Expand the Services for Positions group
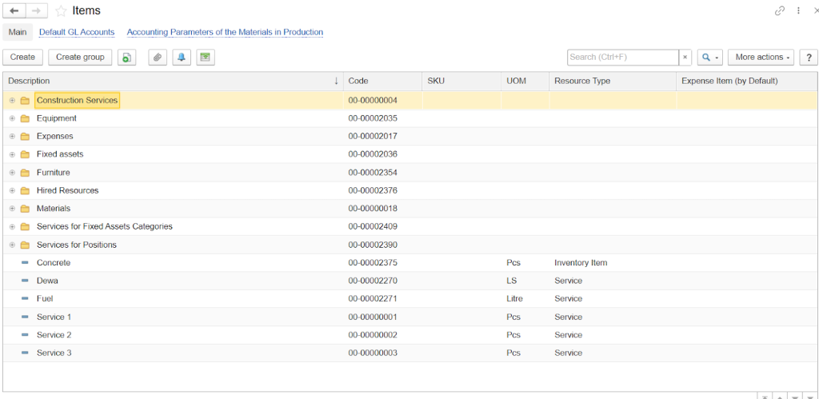Image resolution: width=819 pixels, height=399 pixels. 12,245
